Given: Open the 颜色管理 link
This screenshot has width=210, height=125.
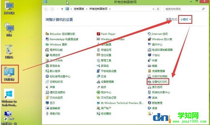Looking at the screenshot, I should (x=157, y=103).
